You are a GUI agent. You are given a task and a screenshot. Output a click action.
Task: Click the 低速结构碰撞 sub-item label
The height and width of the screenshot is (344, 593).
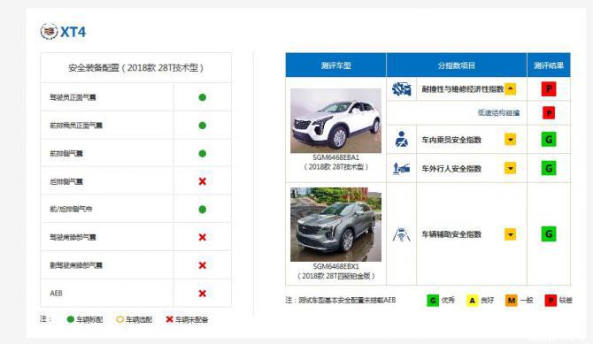(x=498, y=112)
